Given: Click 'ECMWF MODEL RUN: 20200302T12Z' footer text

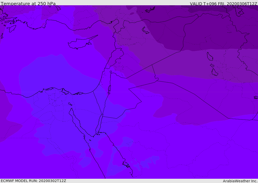Looking at the screenshot, I should coord(34,181).
